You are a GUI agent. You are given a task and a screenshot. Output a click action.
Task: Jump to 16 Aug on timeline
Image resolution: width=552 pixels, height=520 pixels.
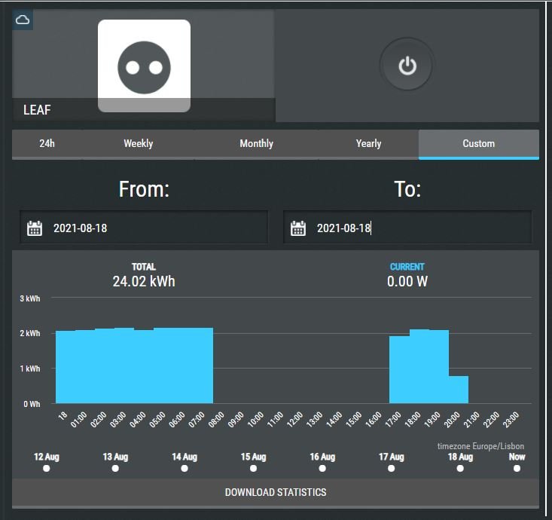coord(322,468)
